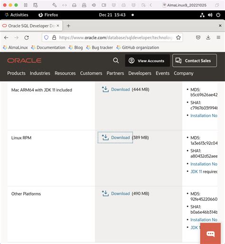Screen dimensions: 225x244
Task: Open GNOME Activities overview
Action: pyautogui.click(x=17, y=15)
